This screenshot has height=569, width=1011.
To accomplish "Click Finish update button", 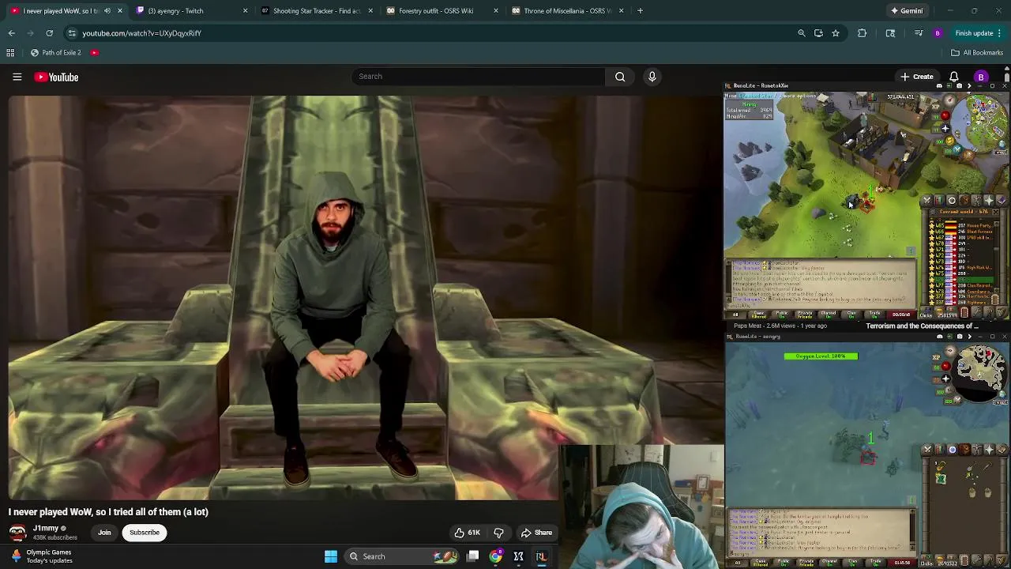I will coord(974,33).
